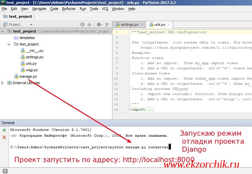252x174 pixels.
Task: Click docstring fold end marker line 15
Action: pos(130,104)
